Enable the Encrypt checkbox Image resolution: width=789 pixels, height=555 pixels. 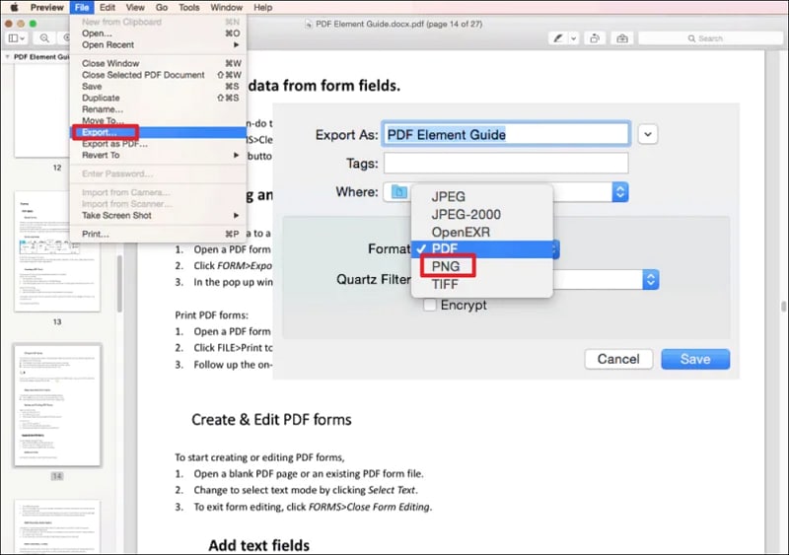tap(429, 305)
